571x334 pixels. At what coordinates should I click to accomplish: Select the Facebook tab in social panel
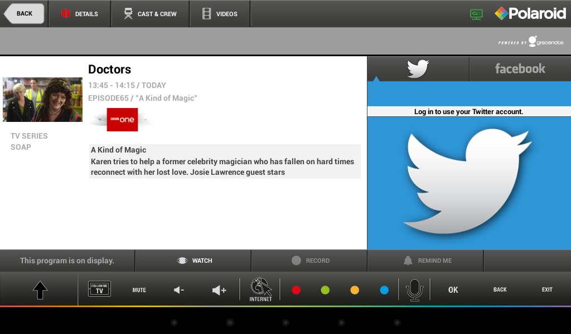click(x=520, y=68)
